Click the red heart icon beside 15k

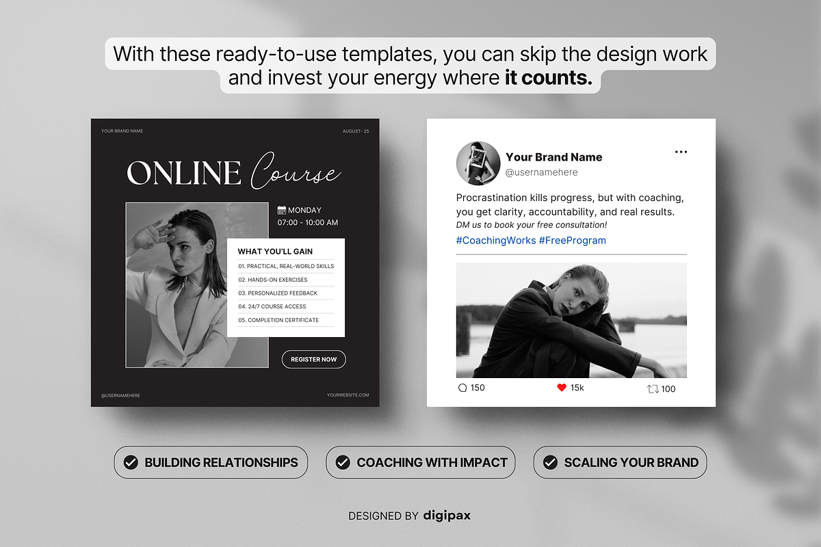coord(562,388)
